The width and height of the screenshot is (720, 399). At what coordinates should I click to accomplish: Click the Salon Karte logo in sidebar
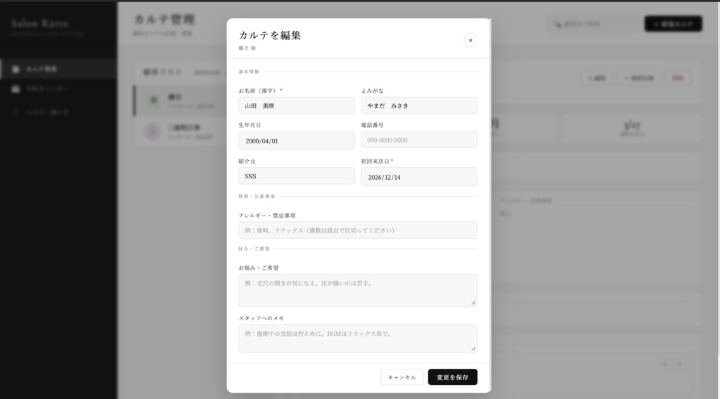(x=40, y=23)
